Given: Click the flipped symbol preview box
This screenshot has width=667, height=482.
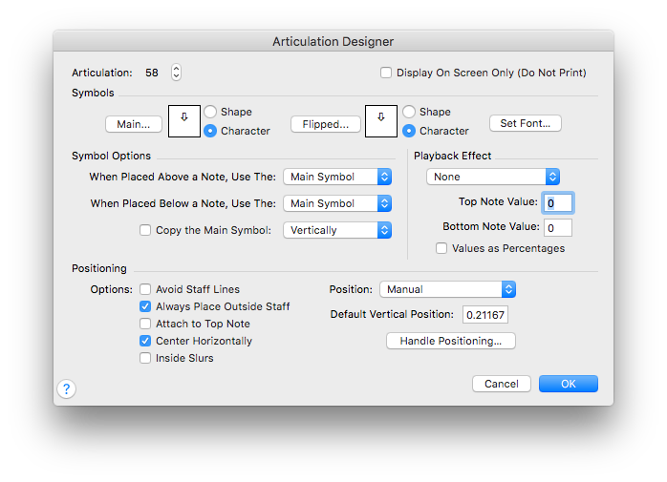Looking at the screenshot, I should point(380,121).
